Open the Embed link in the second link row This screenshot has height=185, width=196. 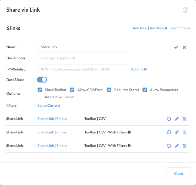[x=62, y=132]
